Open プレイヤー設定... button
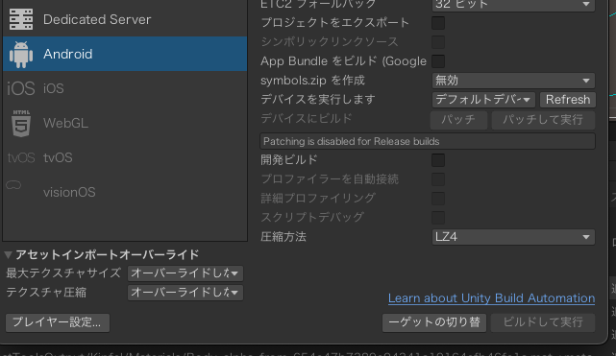Viewport: 616px width, 356px height. [58, 322]
